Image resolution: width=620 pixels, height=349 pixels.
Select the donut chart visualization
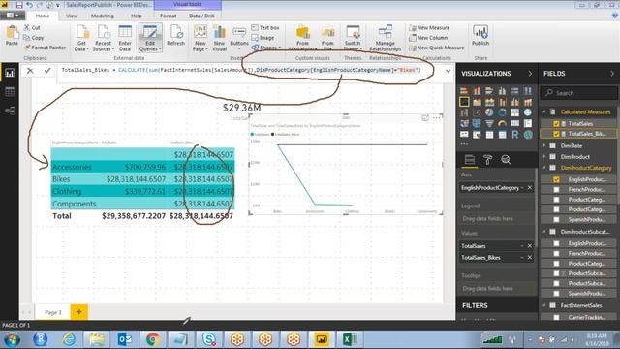502,112
